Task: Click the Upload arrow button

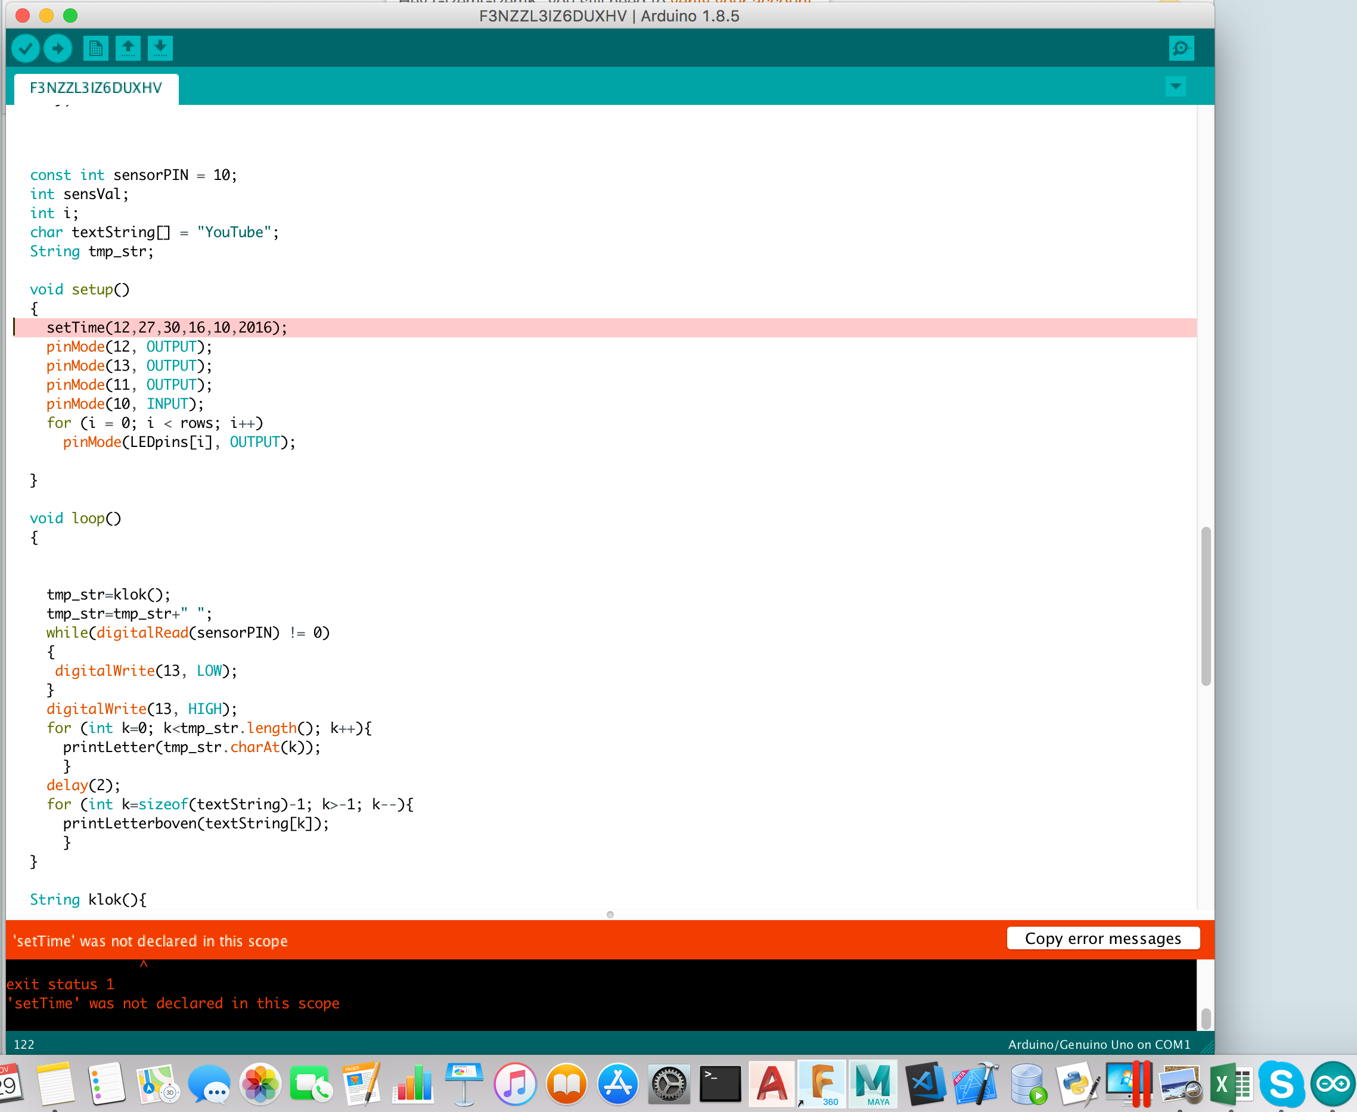Action: point(58,48)
